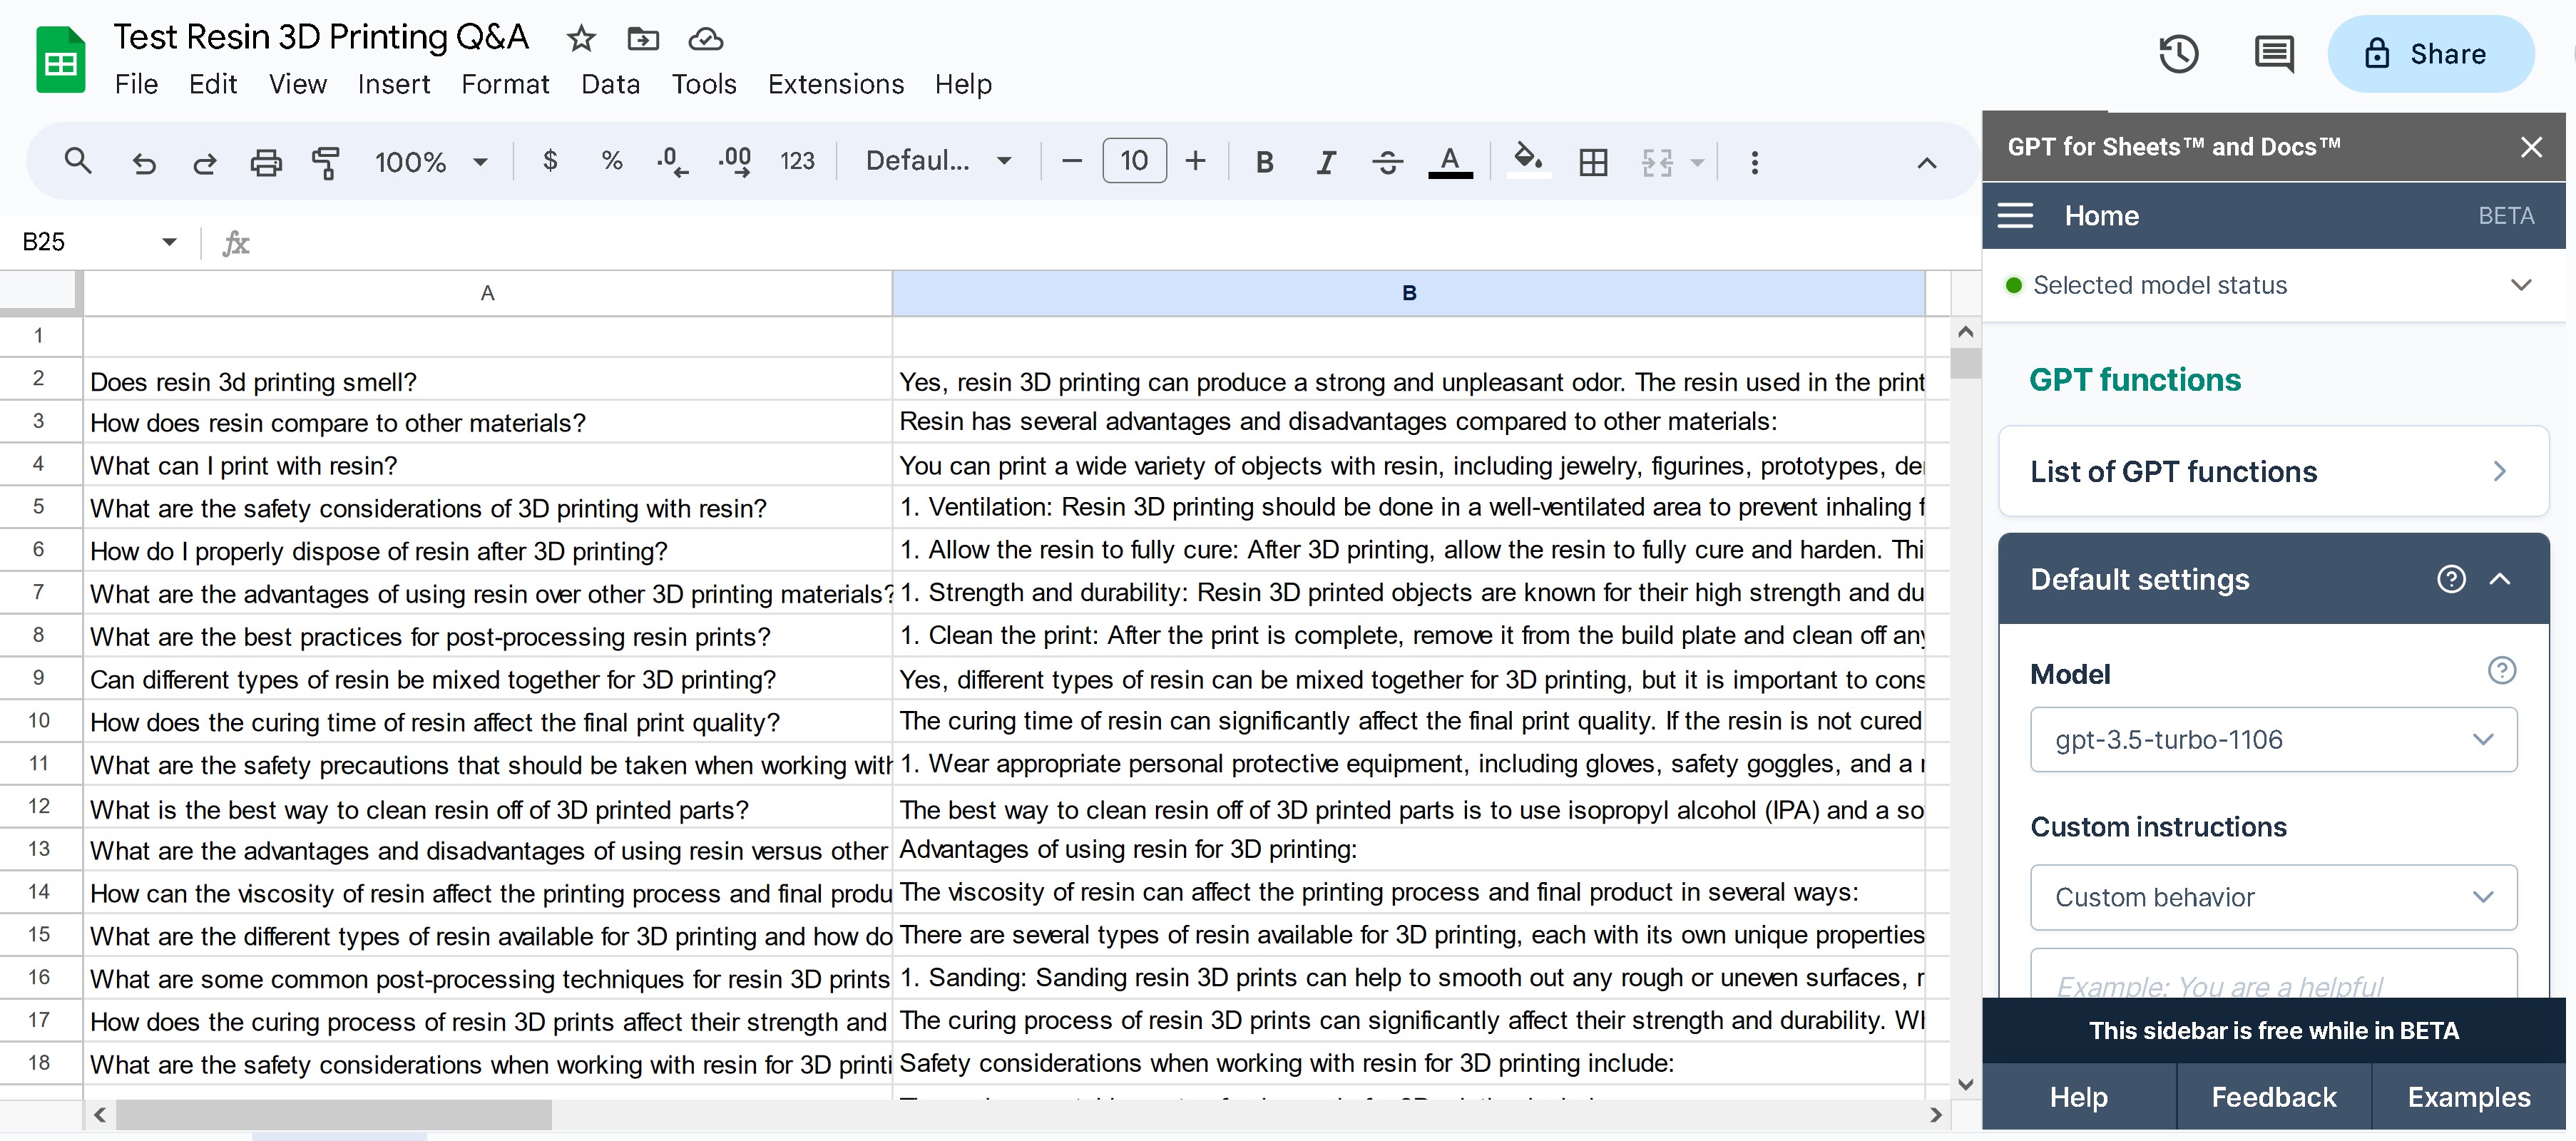
Task: Open the sidebar hamburger menu
Action: pyautogui.click(x=2015, y=215)
